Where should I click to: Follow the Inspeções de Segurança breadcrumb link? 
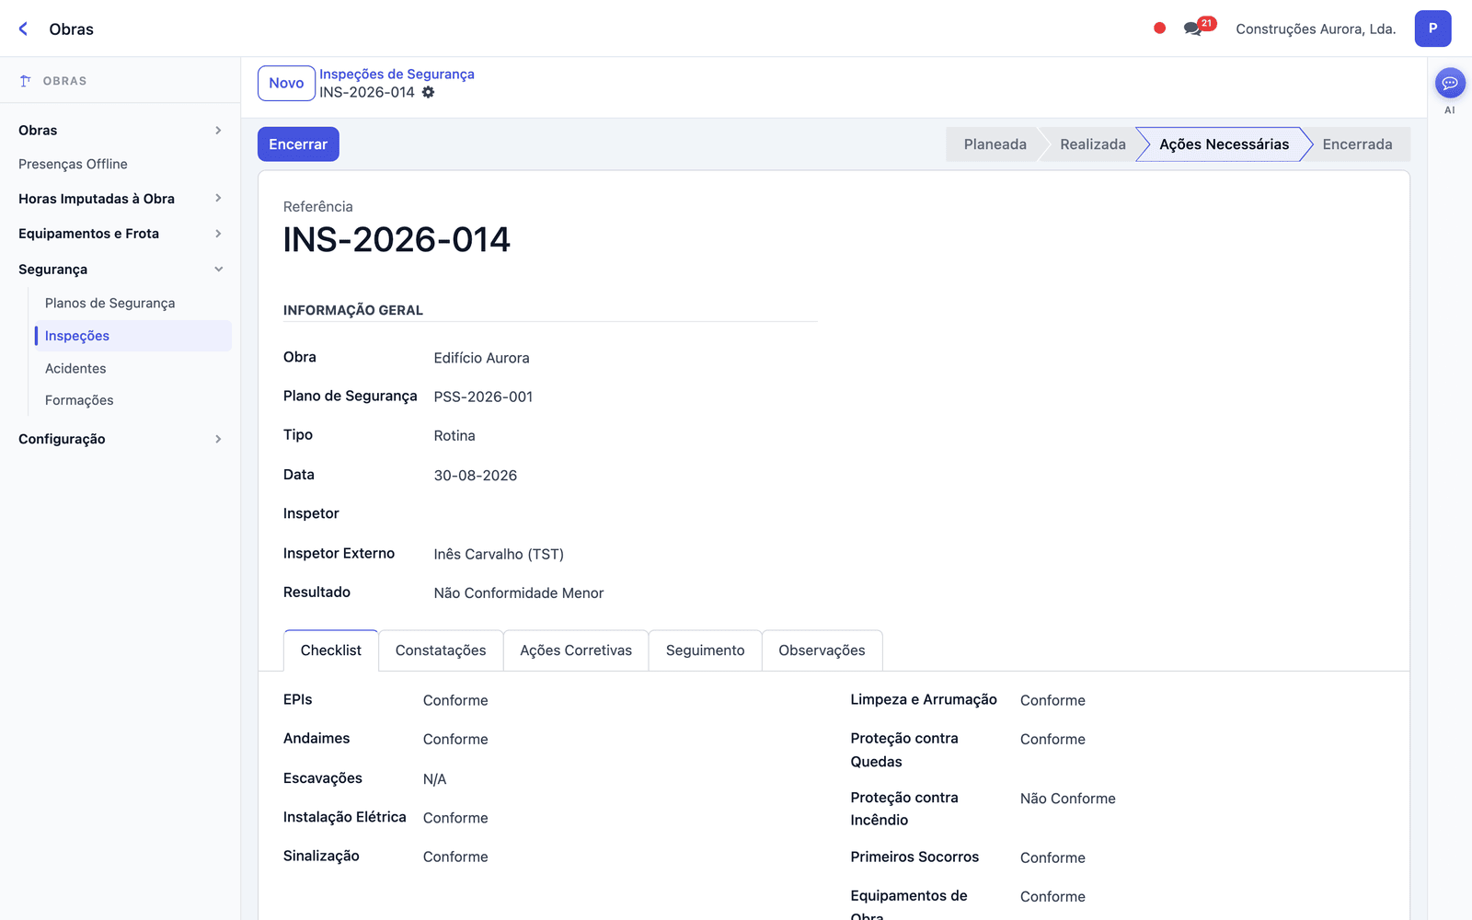(397, 74)
